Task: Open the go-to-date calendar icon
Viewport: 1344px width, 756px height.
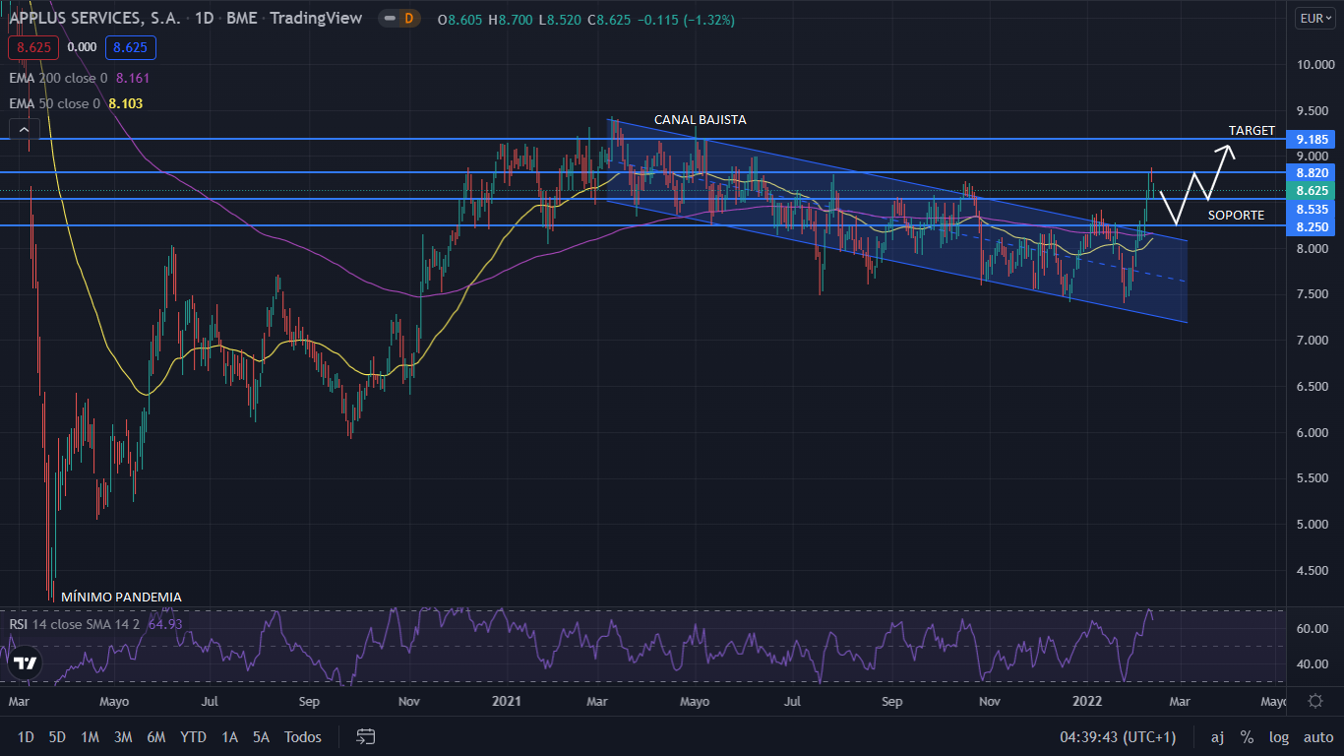Action: coord(366,736)
